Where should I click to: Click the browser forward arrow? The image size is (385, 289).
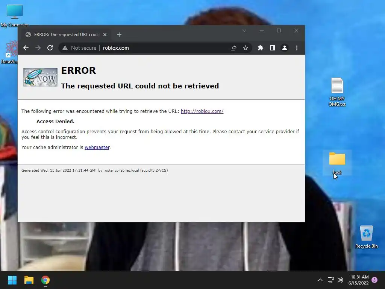[38, 48]
